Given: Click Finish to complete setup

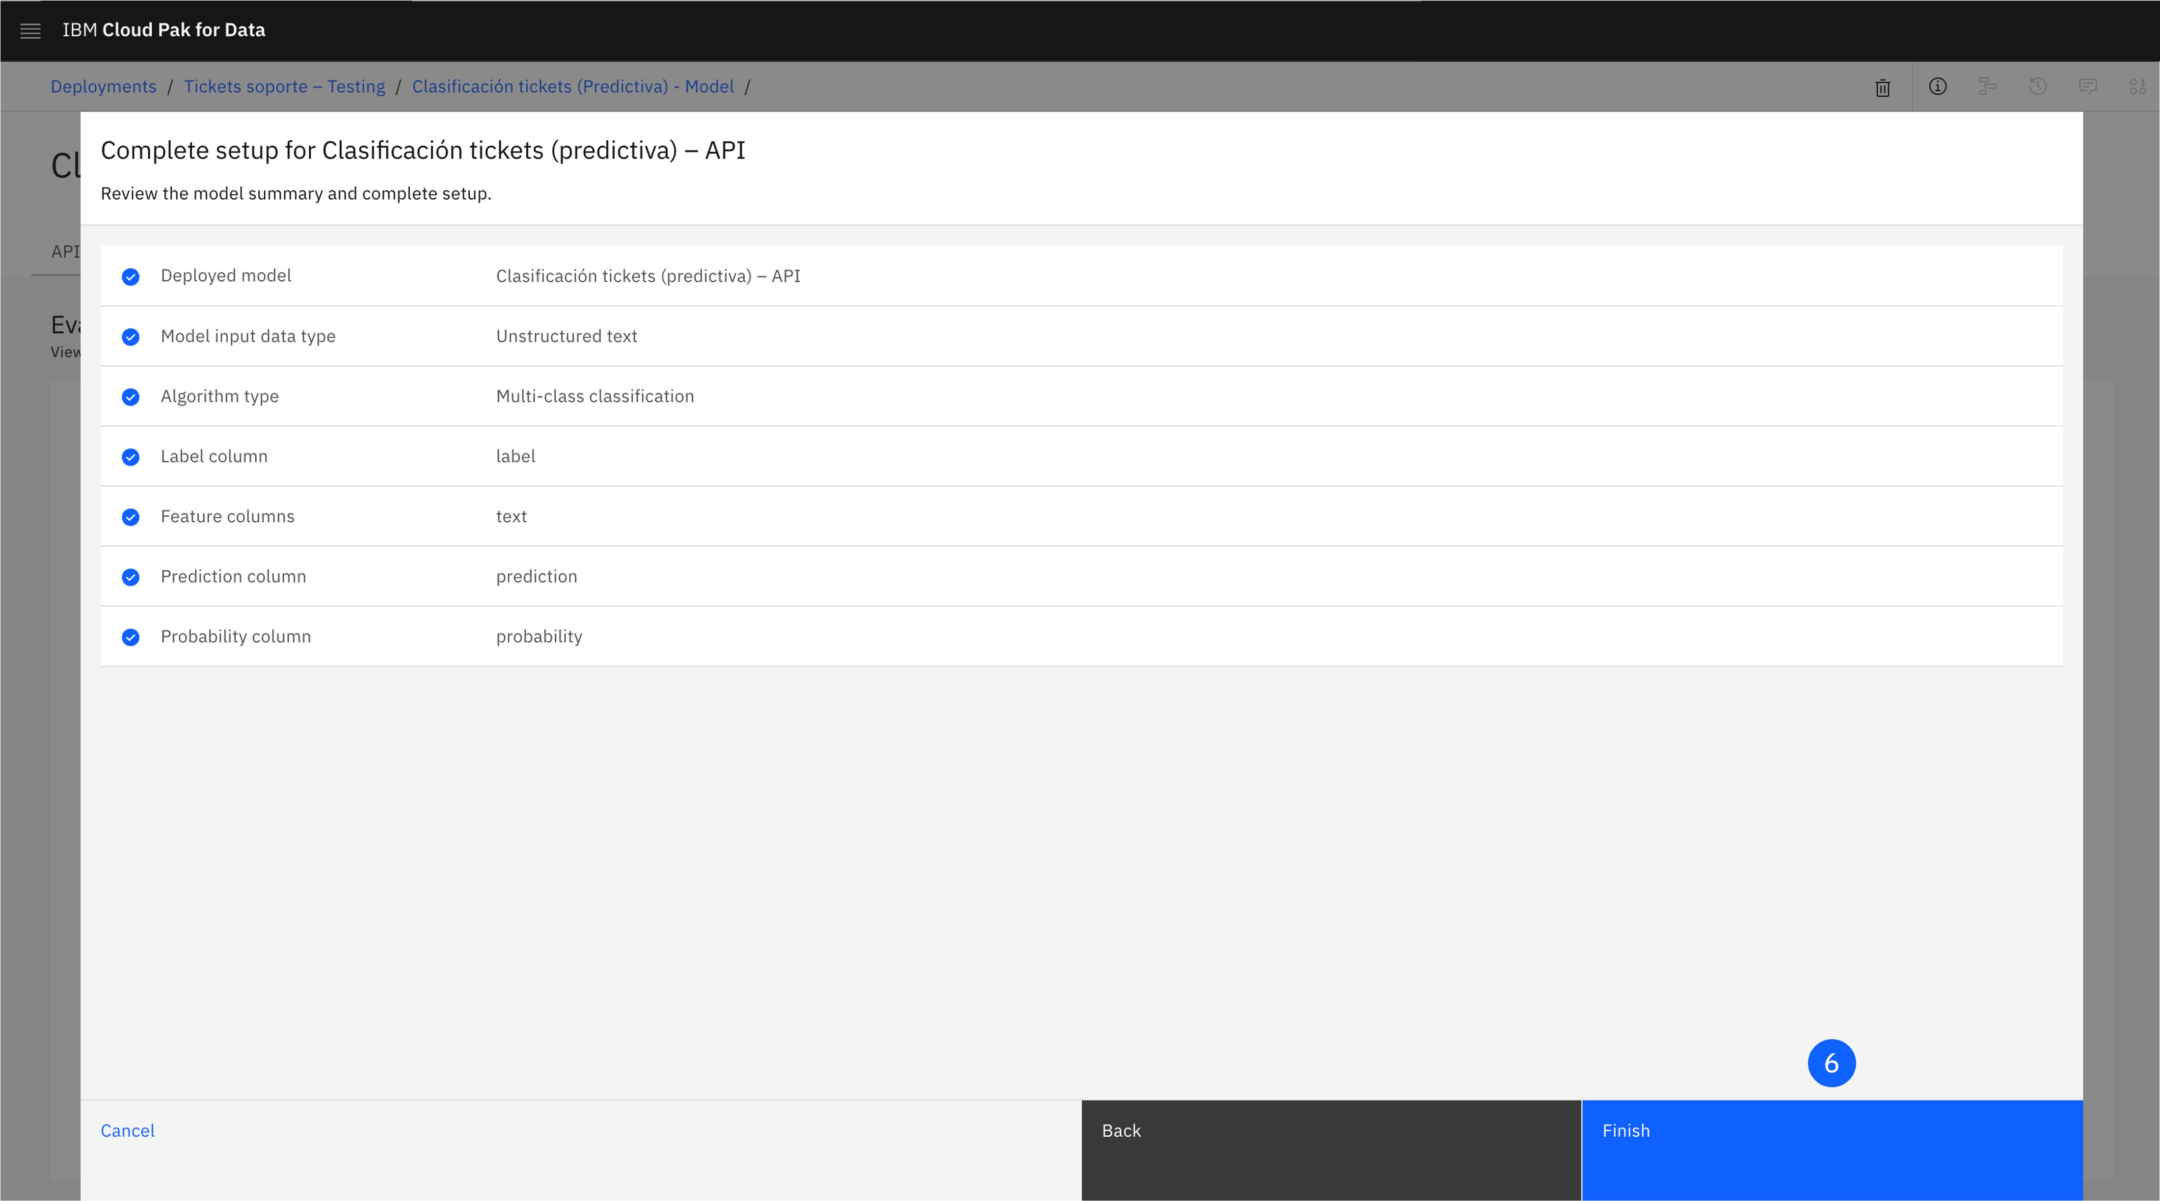Looking at the screenshot, I should coord(1832,1150).
